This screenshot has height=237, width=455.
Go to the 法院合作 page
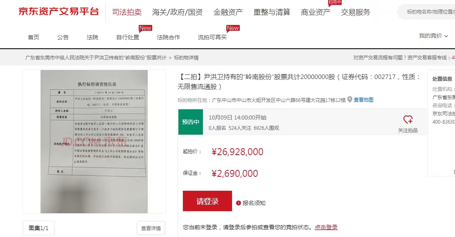[168, 37]
